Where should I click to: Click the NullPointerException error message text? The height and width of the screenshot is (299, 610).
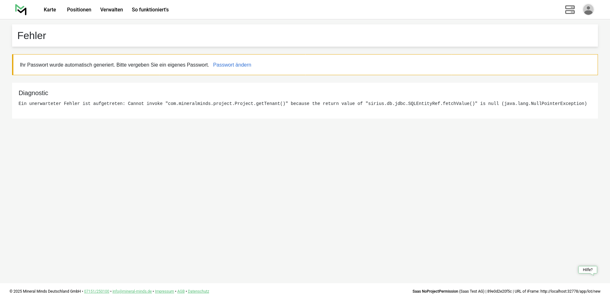(x=302, y=104)
